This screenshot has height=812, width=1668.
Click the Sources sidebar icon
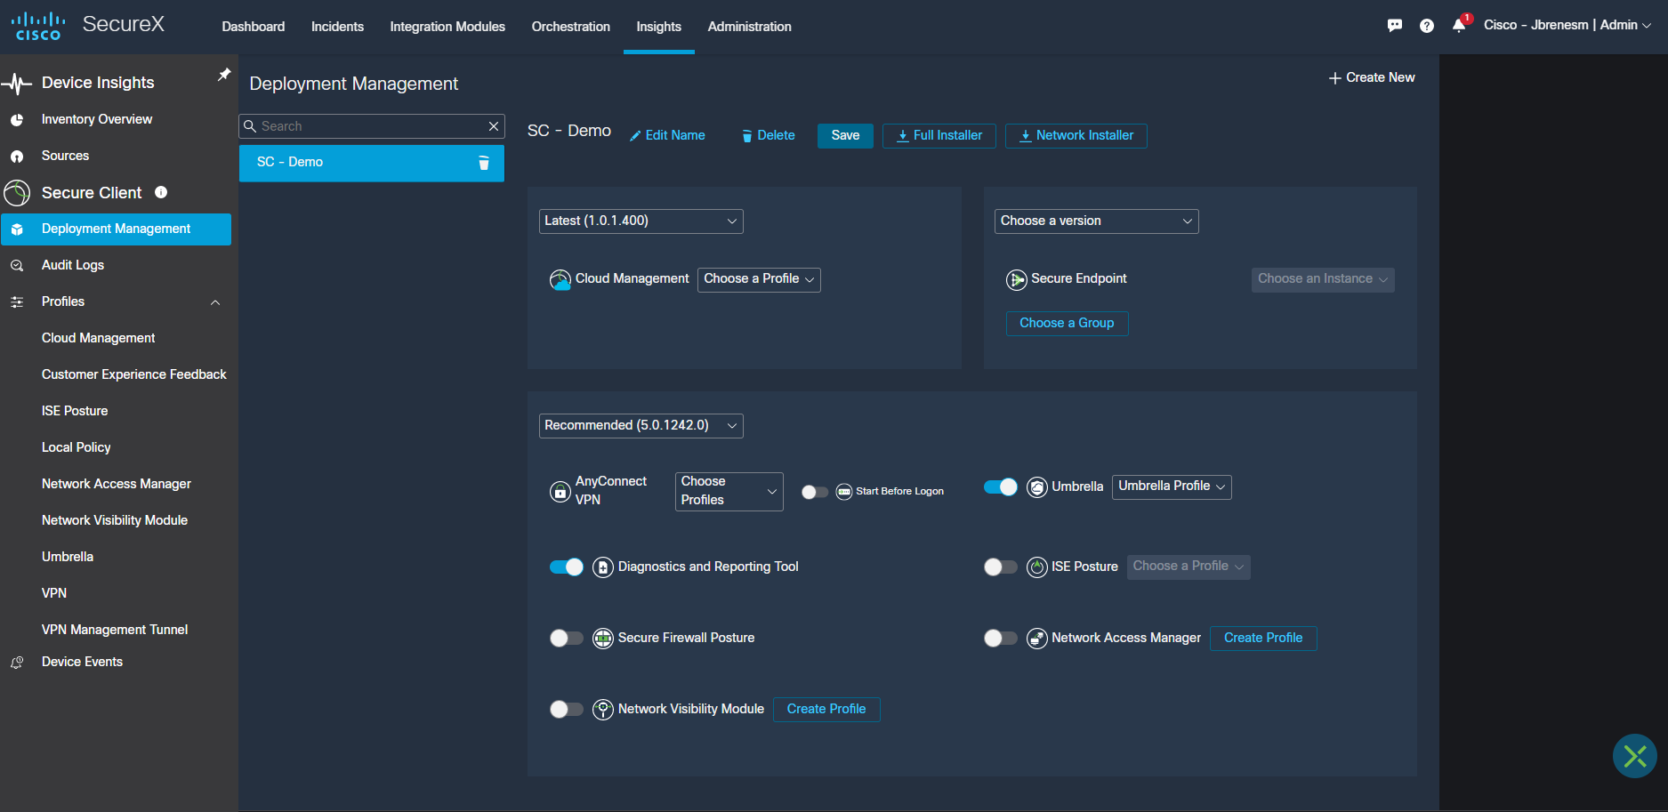(17, 157)
